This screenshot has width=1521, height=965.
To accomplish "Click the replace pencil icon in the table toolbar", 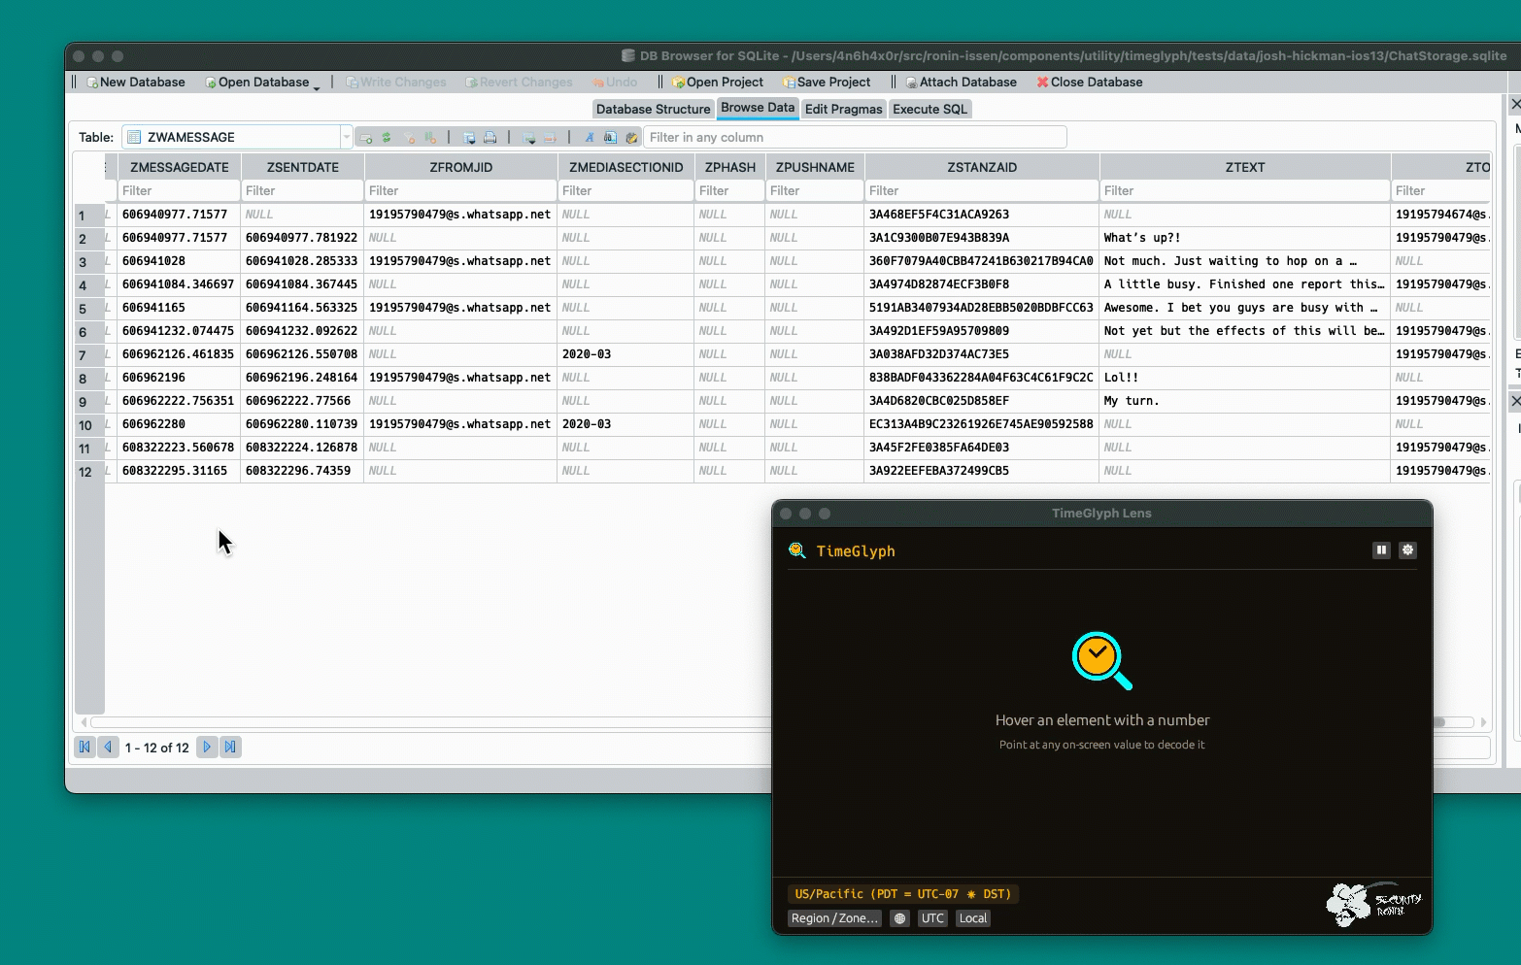I will coord(631,138).
